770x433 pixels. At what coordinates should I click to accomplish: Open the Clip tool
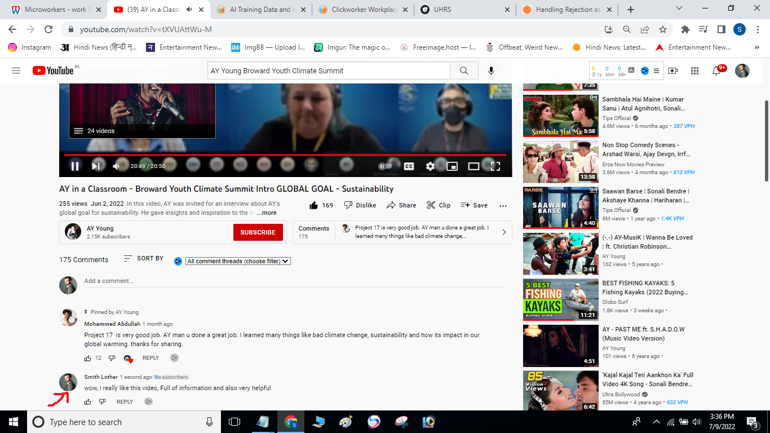pyautogui.click(x=438, y=205)
